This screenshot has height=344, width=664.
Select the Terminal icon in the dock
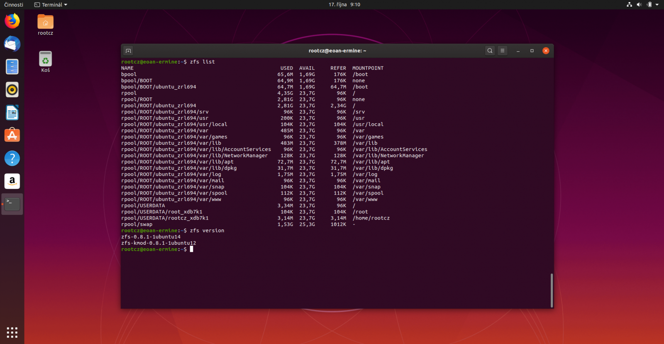coord(12,204)
